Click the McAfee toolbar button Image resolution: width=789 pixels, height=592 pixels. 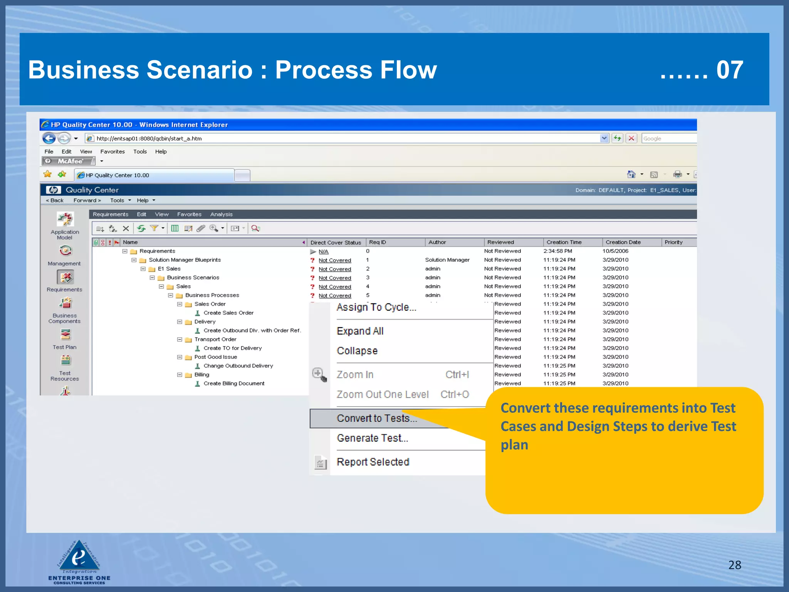click(69, 161)
